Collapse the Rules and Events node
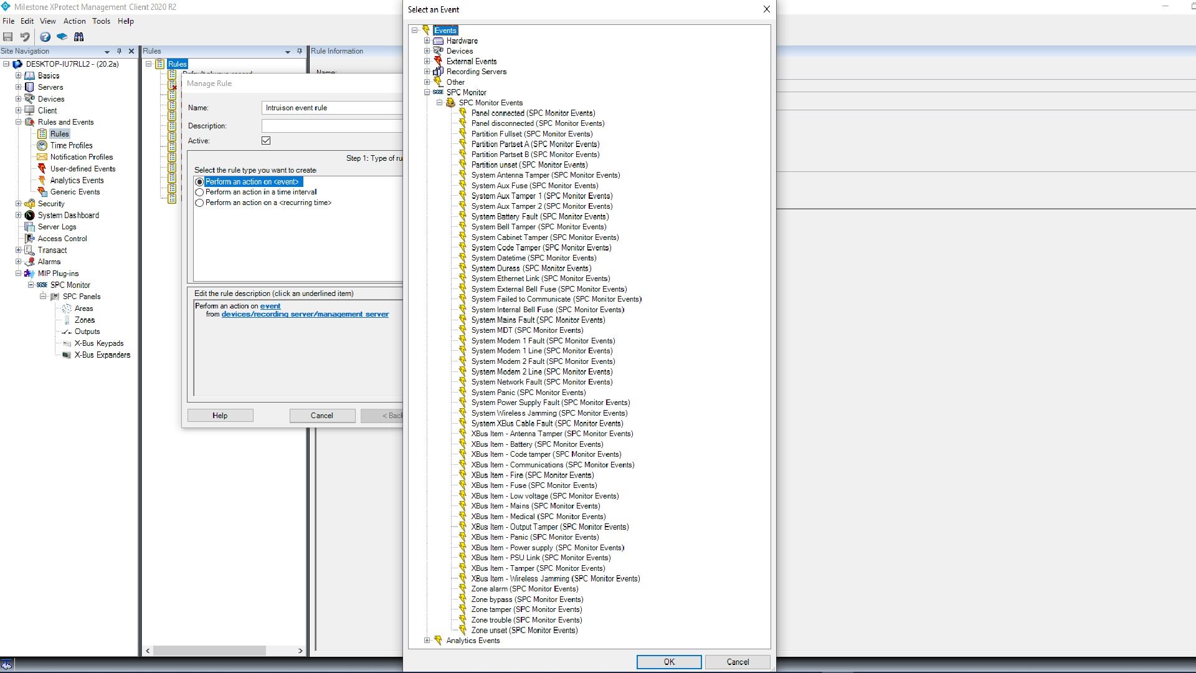Screen dimensions: 1196x673 pyautogui.click(x=19, y=122)
